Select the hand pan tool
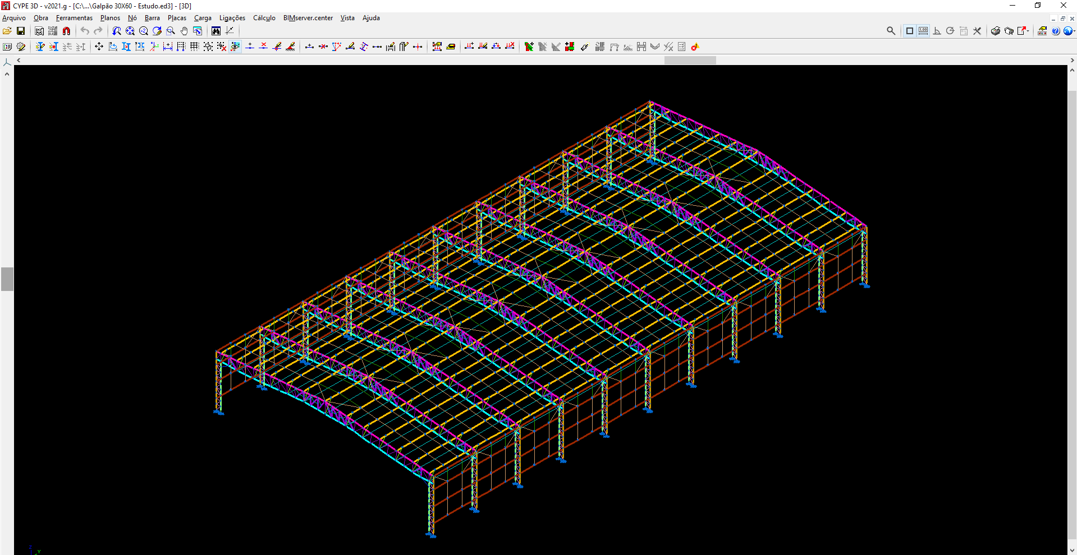This screenshot has height=555, width=1077. tap(184, 31)
